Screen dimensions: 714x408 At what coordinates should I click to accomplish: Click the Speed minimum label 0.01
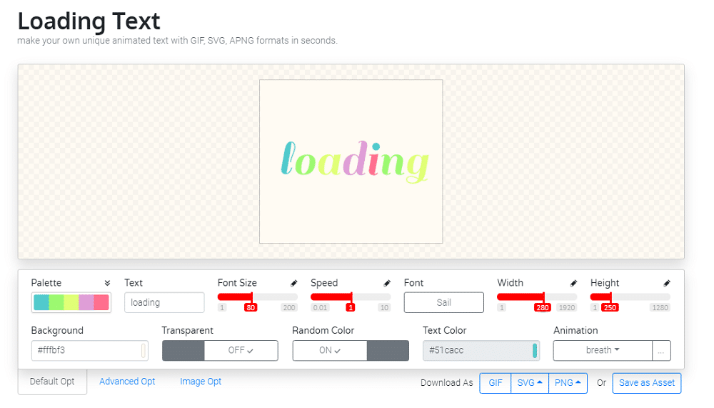coord(320,308)
